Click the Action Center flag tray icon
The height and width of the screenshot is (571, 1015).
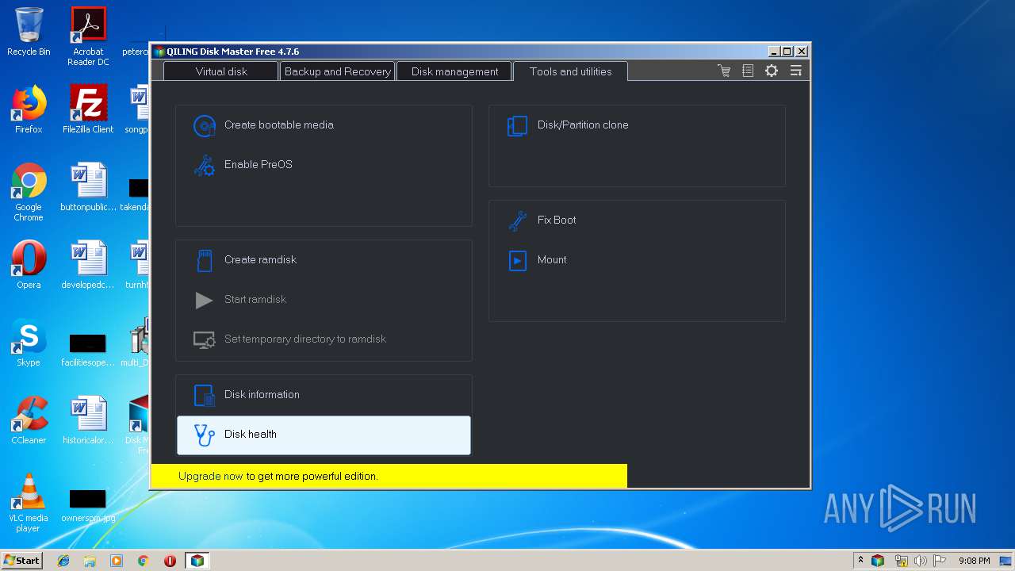940,561
